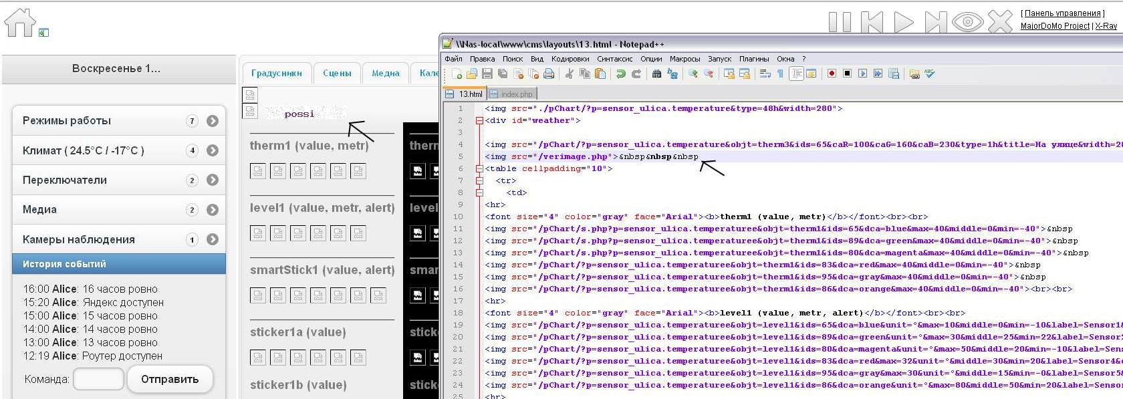
Task: Open Find with the binoculars icon
Action: point(657,74)
